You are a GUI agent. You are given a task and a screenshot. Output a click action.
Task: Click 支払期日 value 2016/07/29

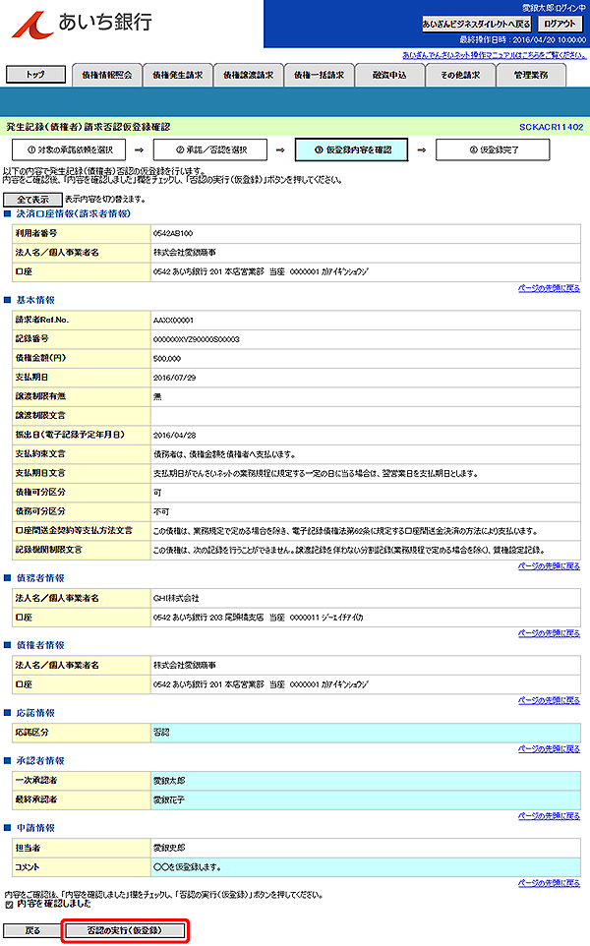(x=174, y=378)
